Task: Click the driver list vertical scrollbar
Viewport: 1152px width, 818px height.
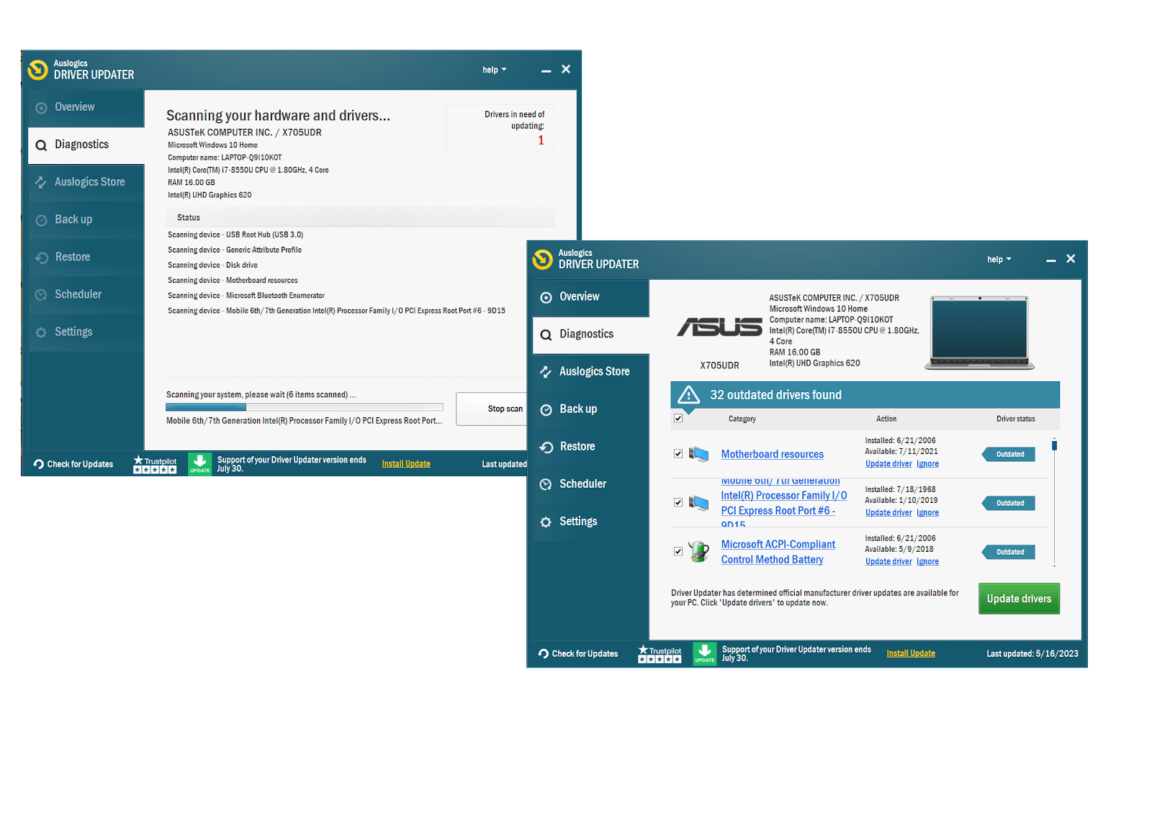Action: [x=1054, y=501]
